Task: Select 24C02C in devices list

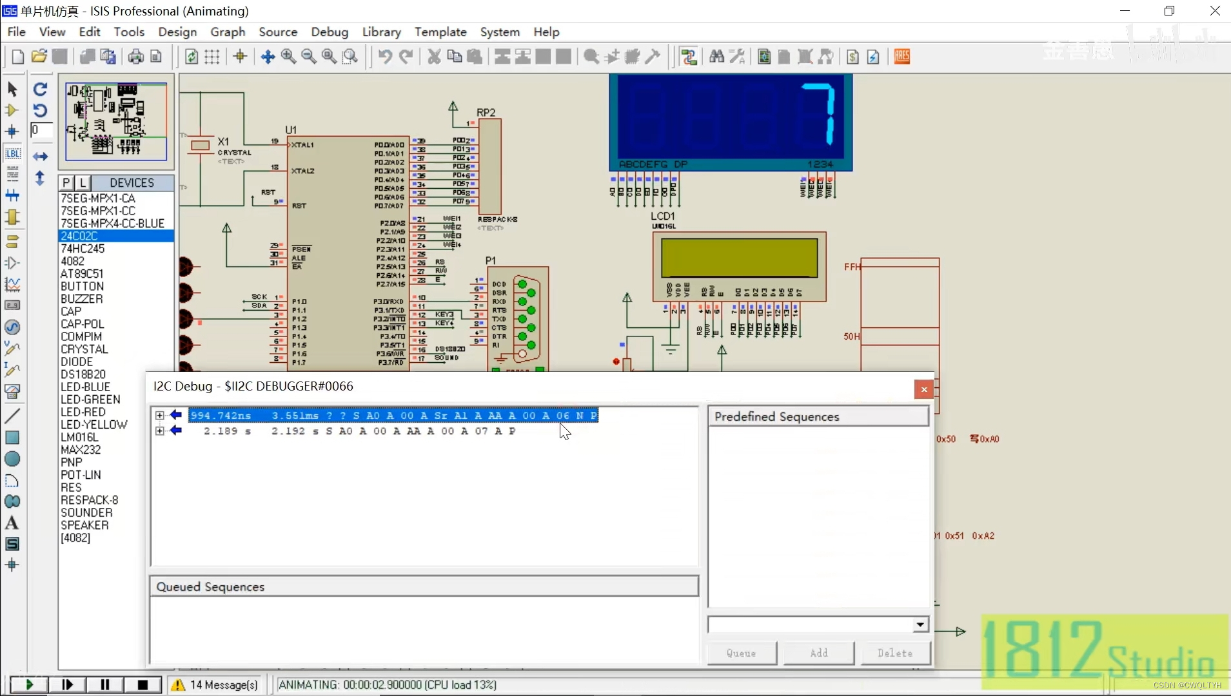Action: tap(116, 236)
